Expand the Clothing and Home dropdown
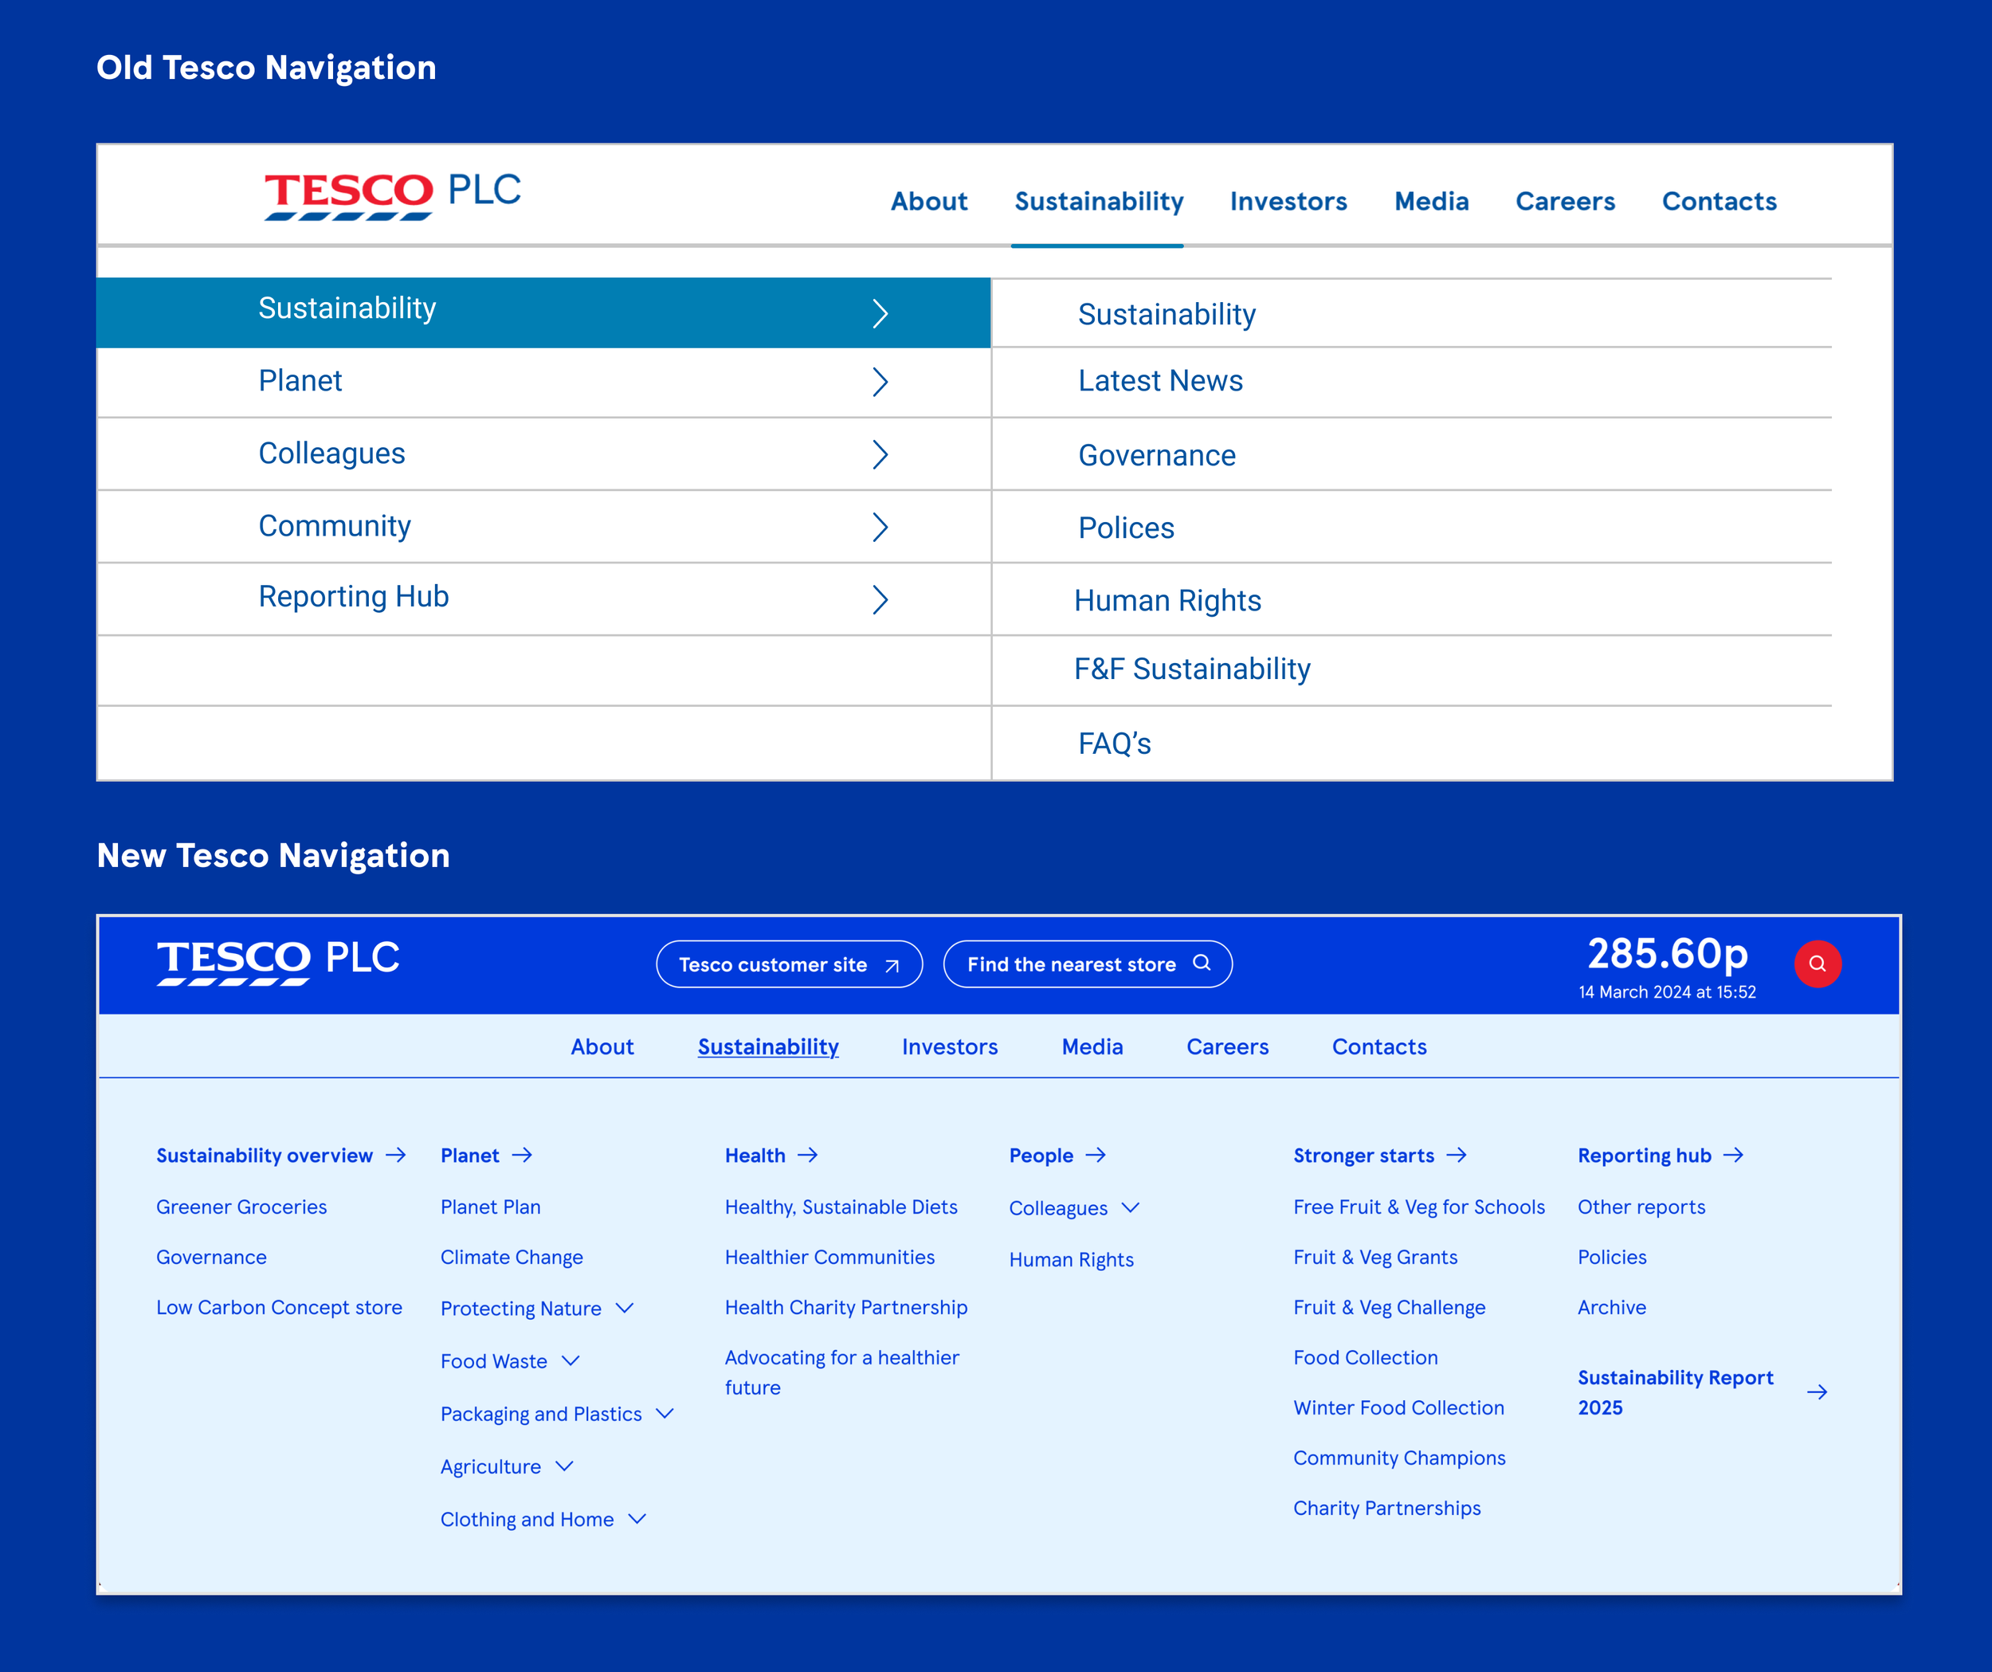 pos(637,1519)
